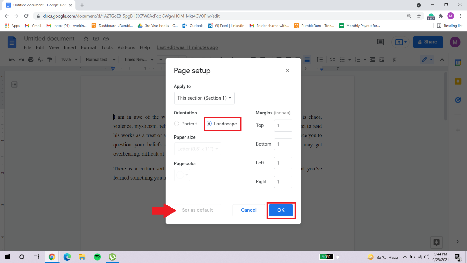Open Google Keep notes in the sidebar
The width and height of the screenshot is (467, 263).
[x=458, y=81]
